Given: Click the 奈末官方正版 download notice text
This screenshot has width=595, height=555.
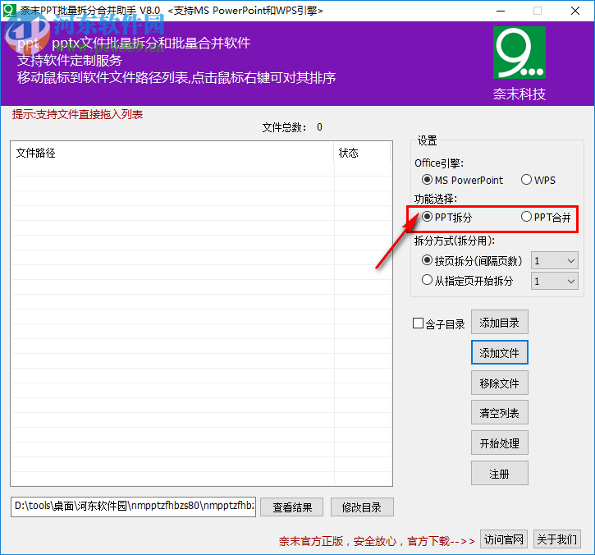Looking at the screenshot, I should point(377,541).
